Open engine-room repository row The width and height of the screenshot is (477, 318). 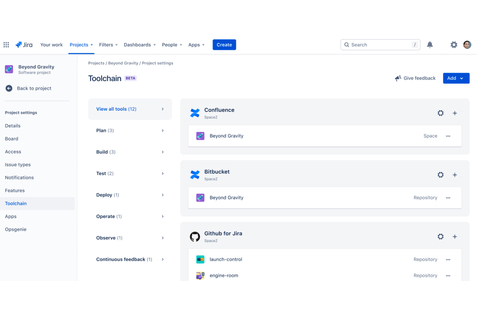(325, 275)
